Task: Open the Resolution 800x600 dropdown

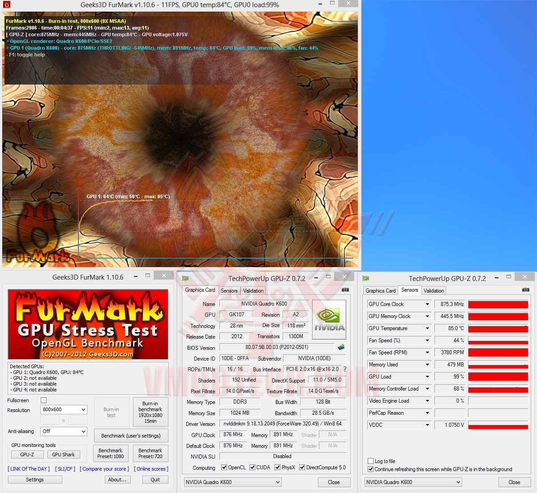Action: tap(64, 409)
